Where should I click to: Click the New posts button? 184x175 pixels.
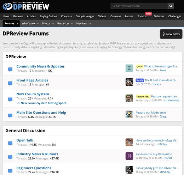click(x=171, y=34)
